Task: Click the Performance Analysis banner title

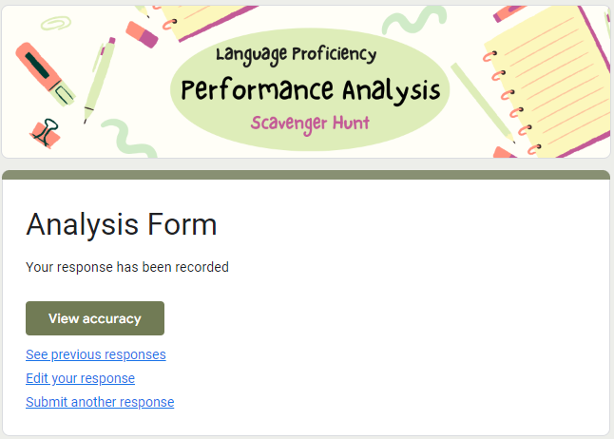Action: (x=311, y=91)
